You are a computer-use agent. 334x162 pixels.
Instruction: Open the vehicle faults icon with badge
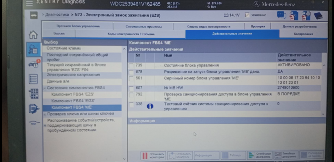[34, 64]
